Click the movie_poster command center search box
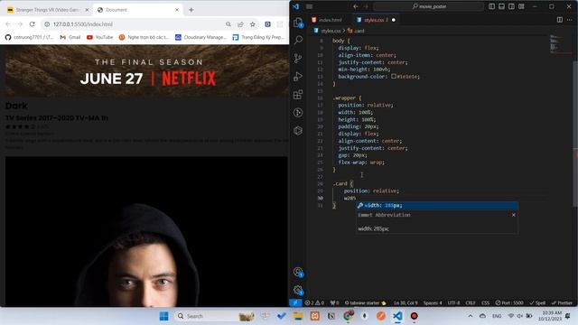 pos(429,6)
